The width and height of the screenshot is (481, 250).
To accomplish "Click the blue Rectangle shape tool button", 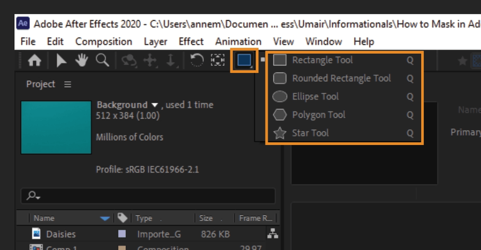I will (244, 60).
